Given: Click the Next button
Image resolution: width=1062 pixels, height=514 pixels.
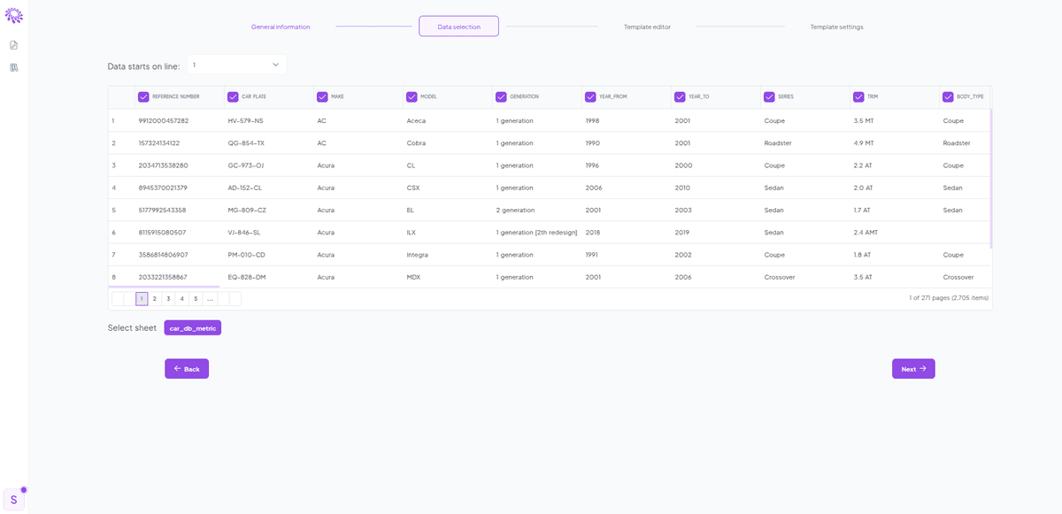Looking at the screenshot, I should (912, 368).
